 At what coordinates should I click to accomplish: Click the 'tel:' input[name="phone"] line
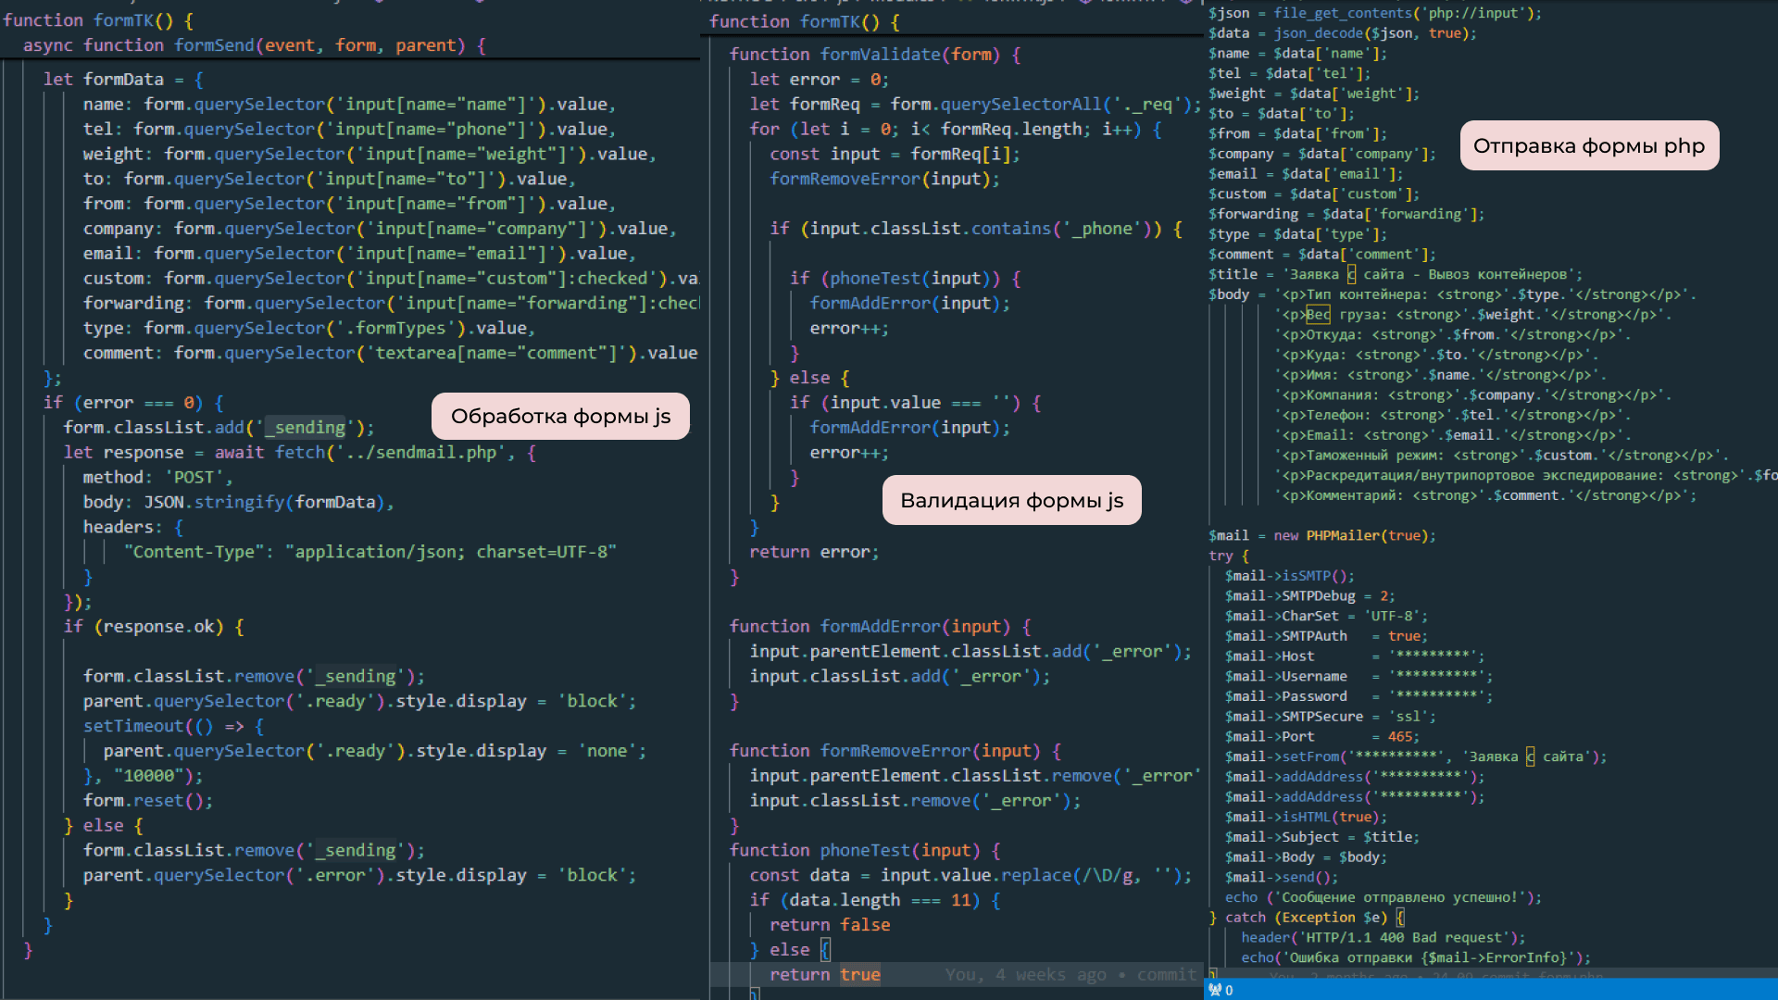tap(350, 130)
